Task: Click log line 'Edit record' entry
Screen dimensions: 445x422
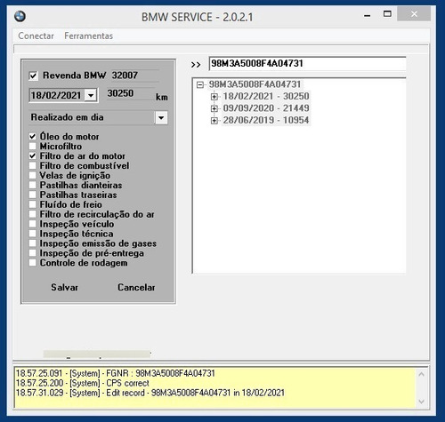Action: [150, 393]
